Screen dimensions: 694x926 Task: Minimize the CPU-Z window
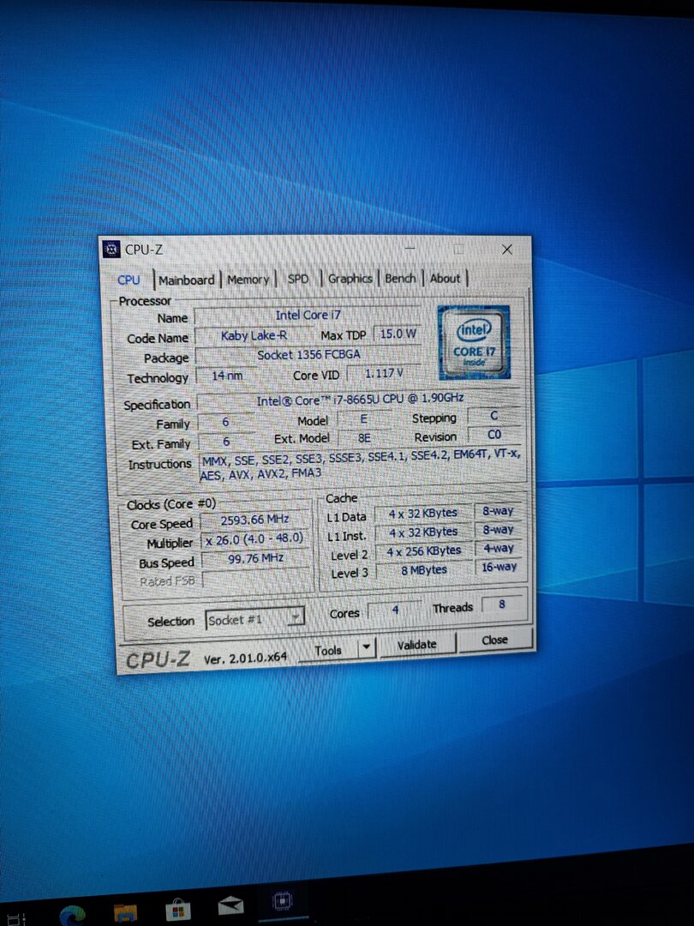[410, 250]
